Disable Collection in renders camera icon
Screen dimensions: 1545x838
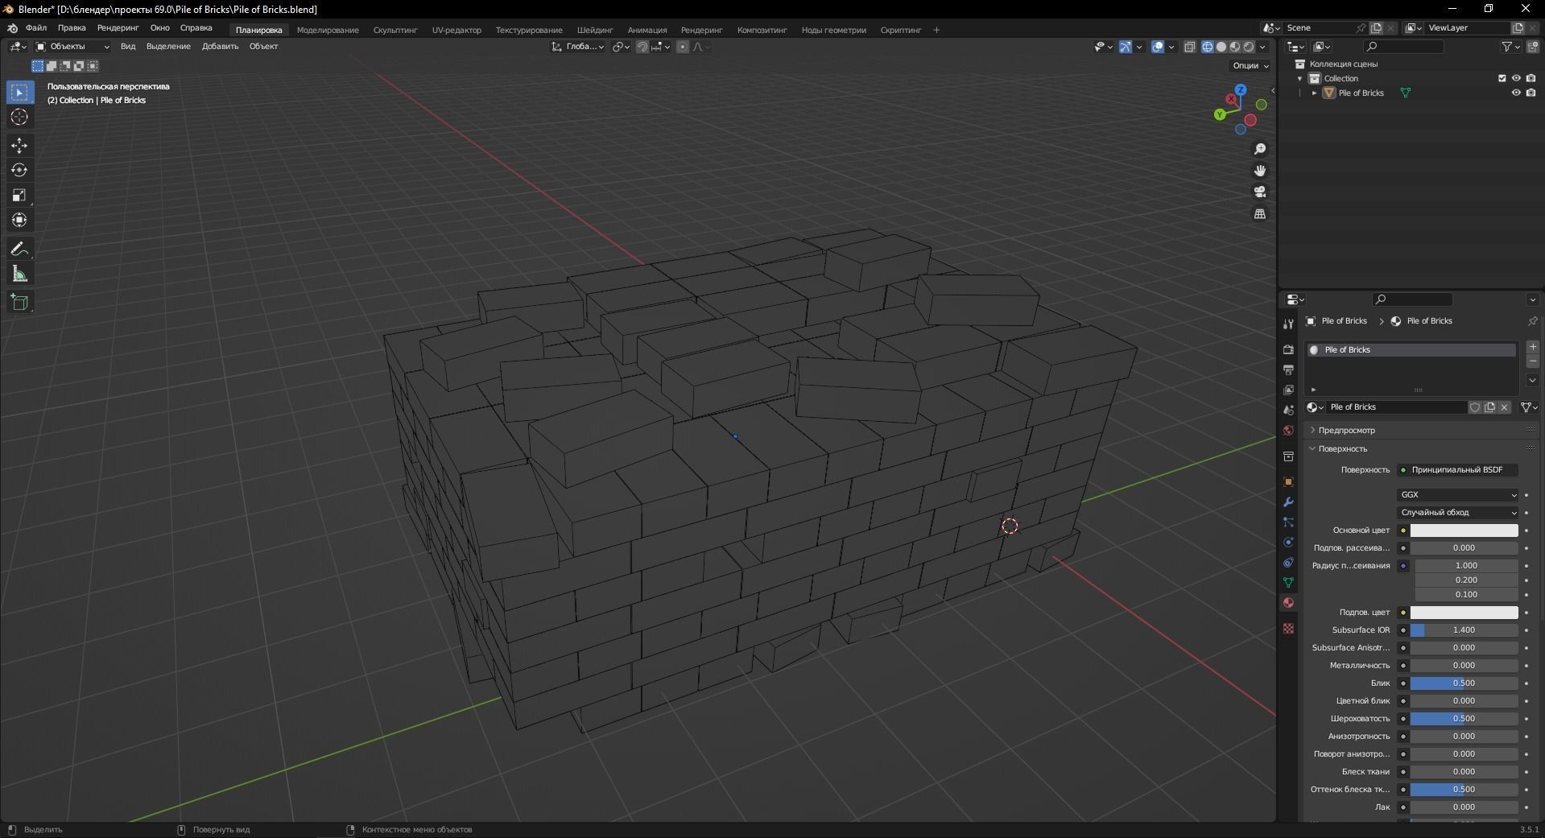1531,78
